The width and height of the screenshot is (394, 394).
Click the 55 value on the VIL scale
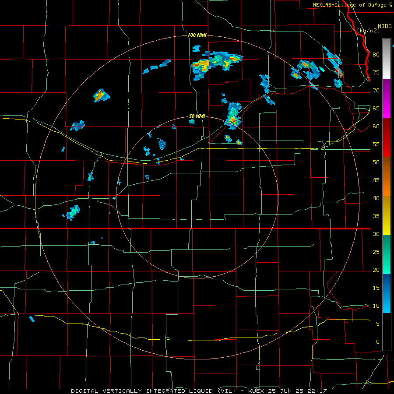point(376,144)
